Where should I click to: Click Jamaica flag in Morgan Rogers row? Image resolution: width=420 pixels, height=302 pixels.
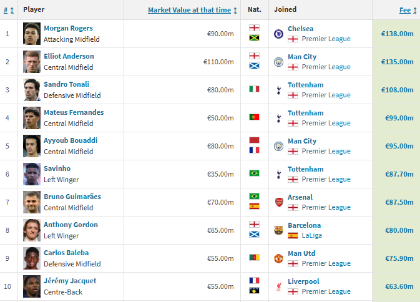pyautogui.click(x=254, y=37)
